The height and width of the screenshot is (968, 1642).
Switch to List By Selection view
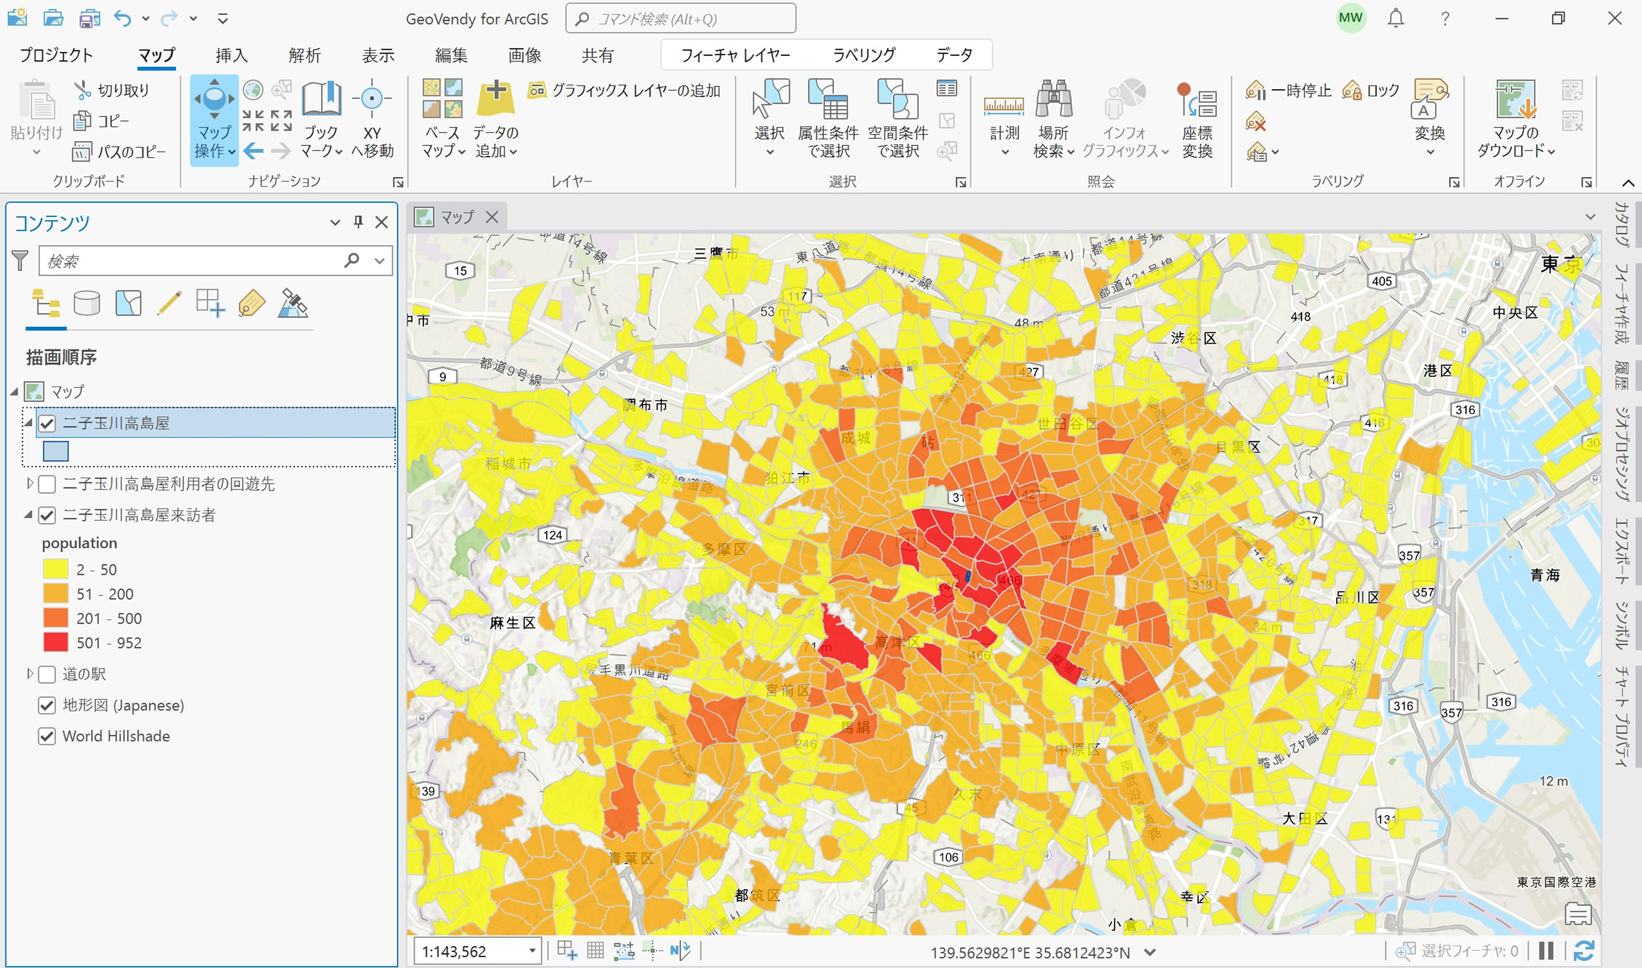tap(128, 303)
